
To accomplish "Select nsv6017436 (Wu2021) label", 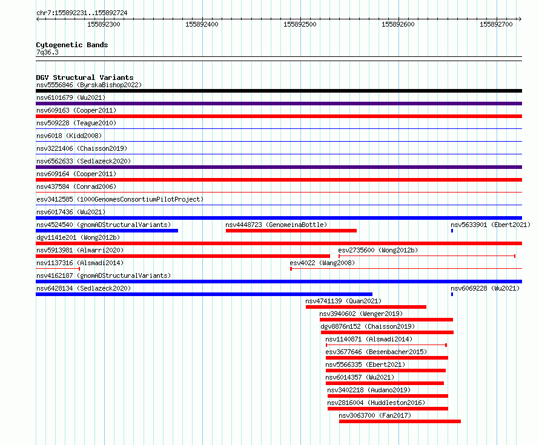I will coord(71,212).
